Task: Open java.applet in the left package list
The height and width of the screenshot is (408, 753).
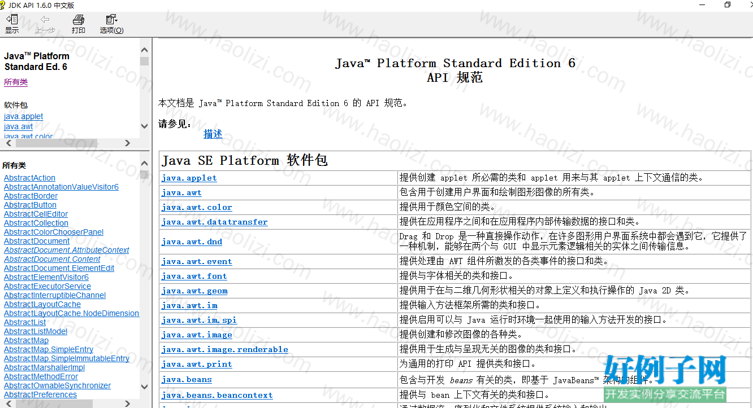Action: click(23, 116)
